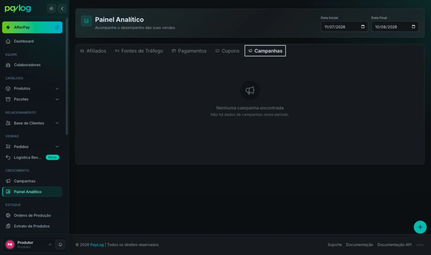This screenshot has width=431, height=255.
Task: Expand the Pedidos submenu chevron
Action: pos(57,147)
